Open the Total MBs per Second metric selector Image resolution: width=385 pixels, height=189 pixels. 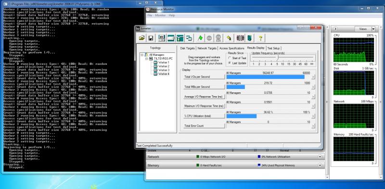204,87
